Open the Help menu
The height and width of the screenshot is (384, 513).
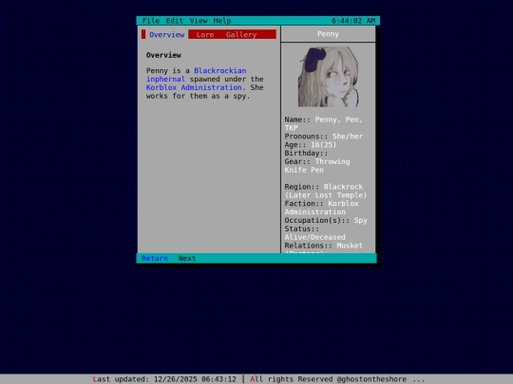point(222,21)
